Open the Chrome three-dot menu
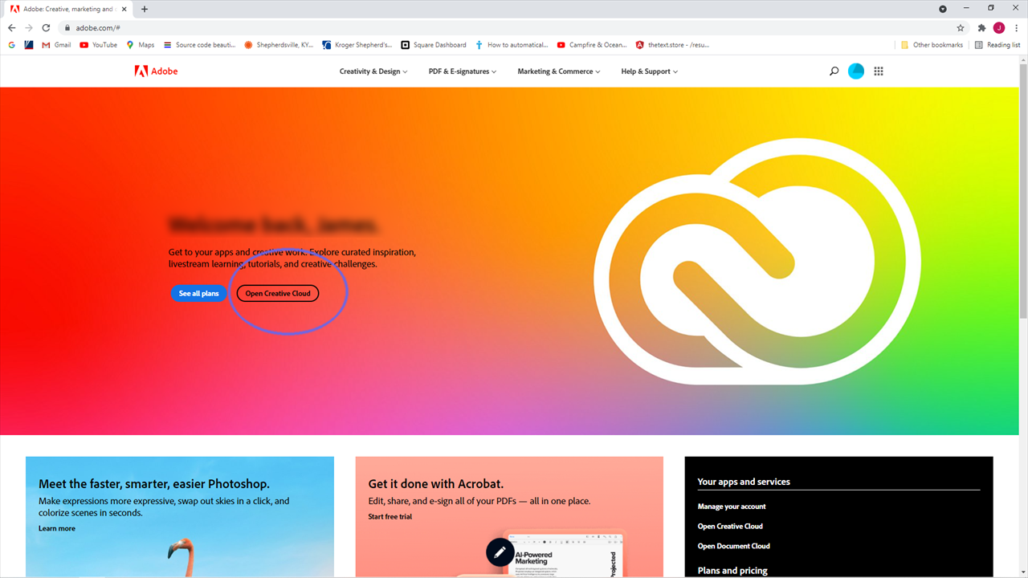 coord(1016,27)
